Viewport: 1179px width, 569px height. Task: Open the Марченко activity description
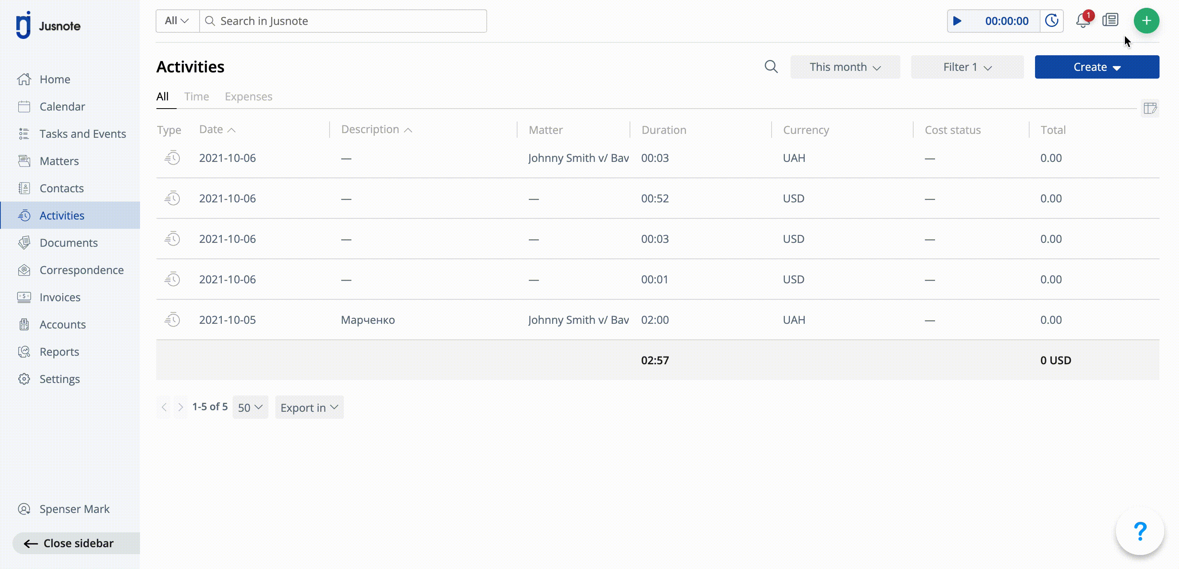pyautogui.click(x=368, y=320)
